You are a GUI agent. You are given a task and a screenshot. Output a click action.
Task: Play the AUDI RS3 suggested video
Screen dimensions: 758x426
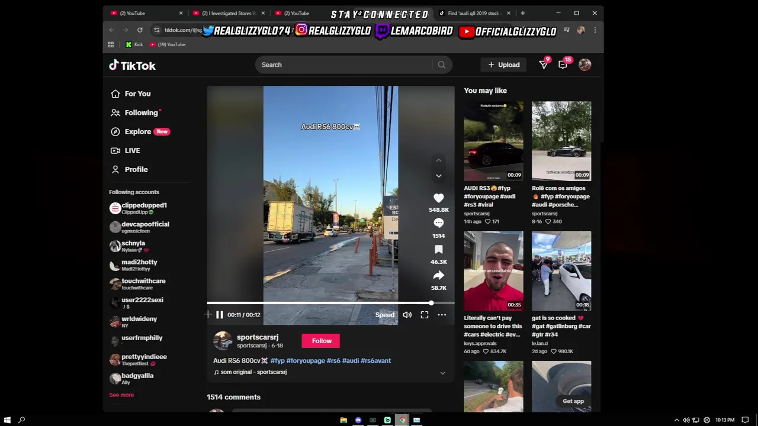tap(493, 141)
